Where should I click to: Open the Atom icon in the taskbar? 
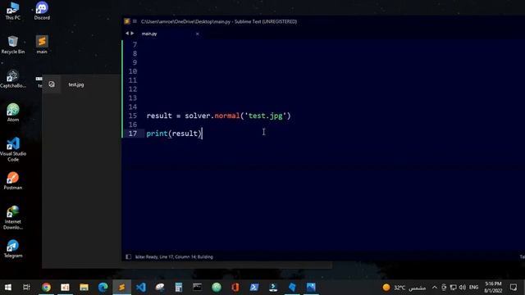pos(217,288)
